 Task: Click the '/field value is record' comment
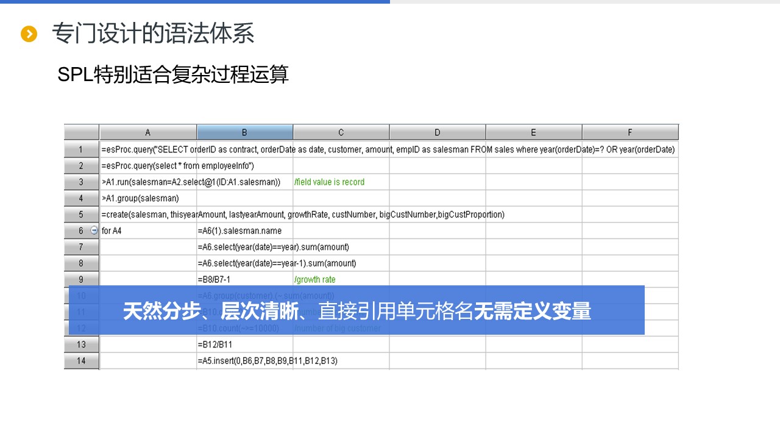coord(330,182)
